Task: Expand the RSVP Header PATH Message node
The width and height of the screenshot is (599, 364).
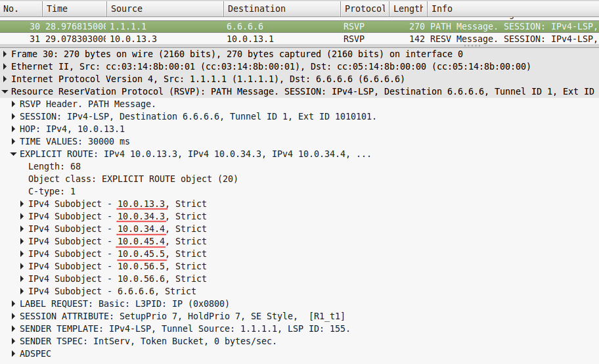Action: [x=14, y=104]
